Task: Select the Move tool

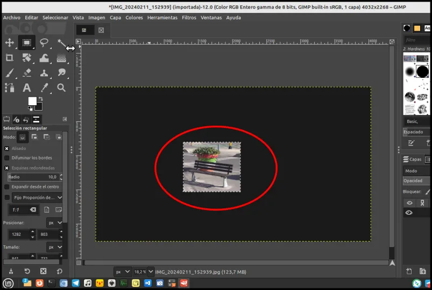Action: pyautogui.click(x=9, y=42)
